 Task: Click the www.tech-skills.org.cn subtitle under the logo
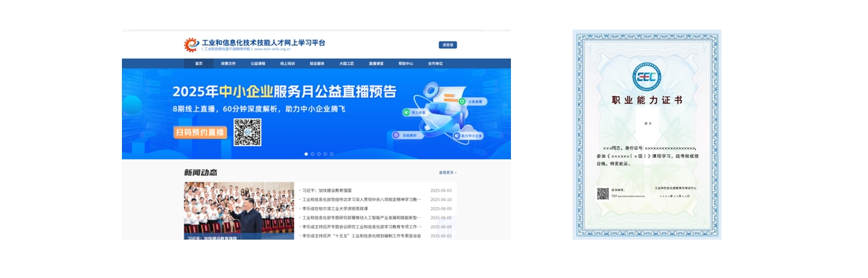coord(272,49)
